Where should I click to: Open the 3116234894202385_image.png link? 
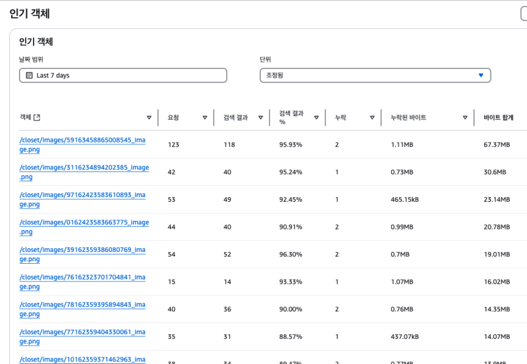(84, 167)
